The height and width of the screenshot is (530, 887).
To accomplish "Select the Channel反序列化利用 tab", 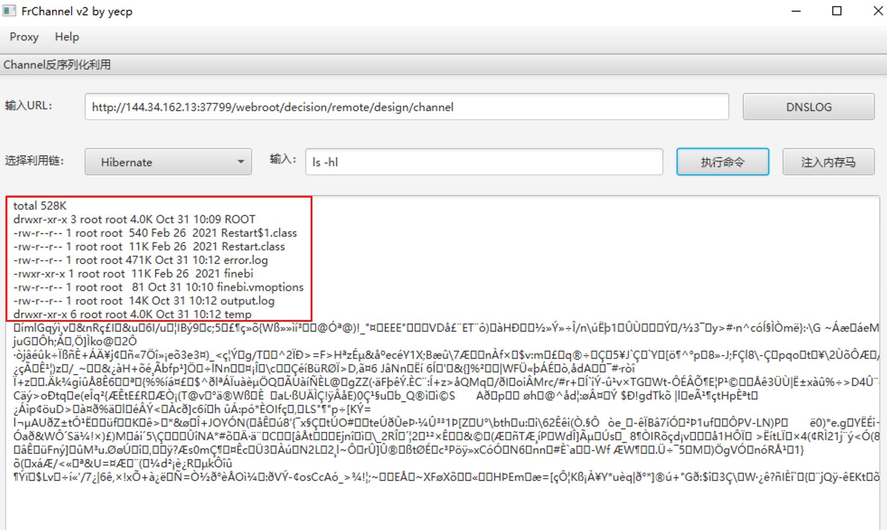I will point(57,65).
